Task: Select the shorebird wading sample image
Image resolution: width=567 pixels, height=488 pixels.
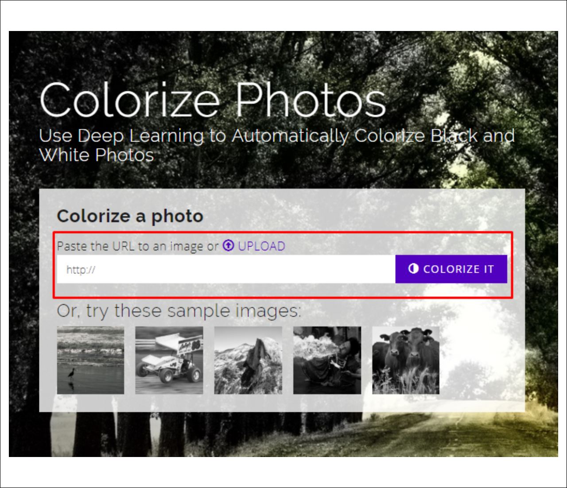Action: click(90, 360)
